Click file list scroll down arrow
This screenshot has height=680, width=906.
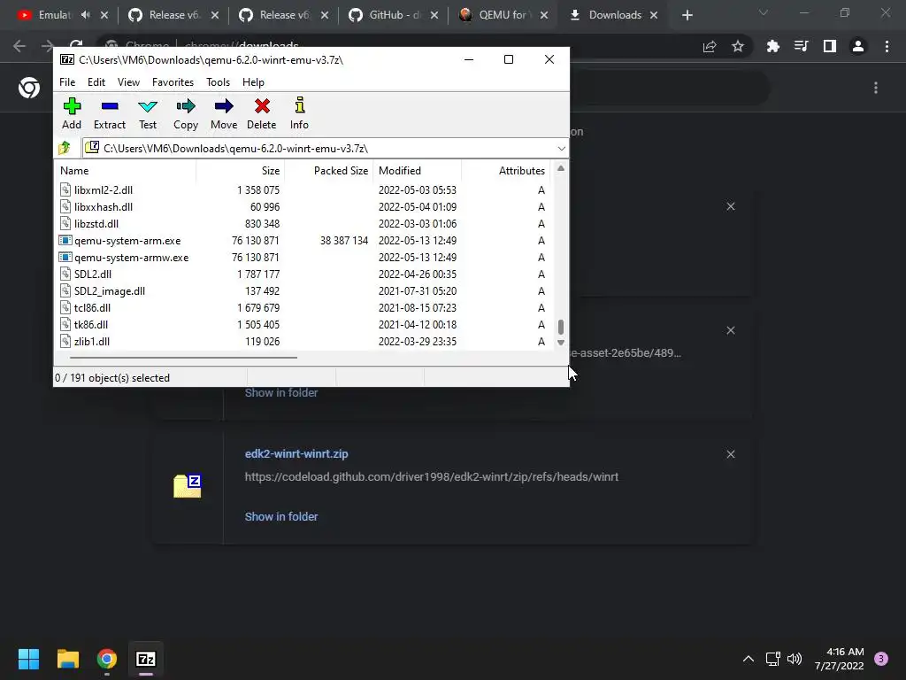point(560,343)
